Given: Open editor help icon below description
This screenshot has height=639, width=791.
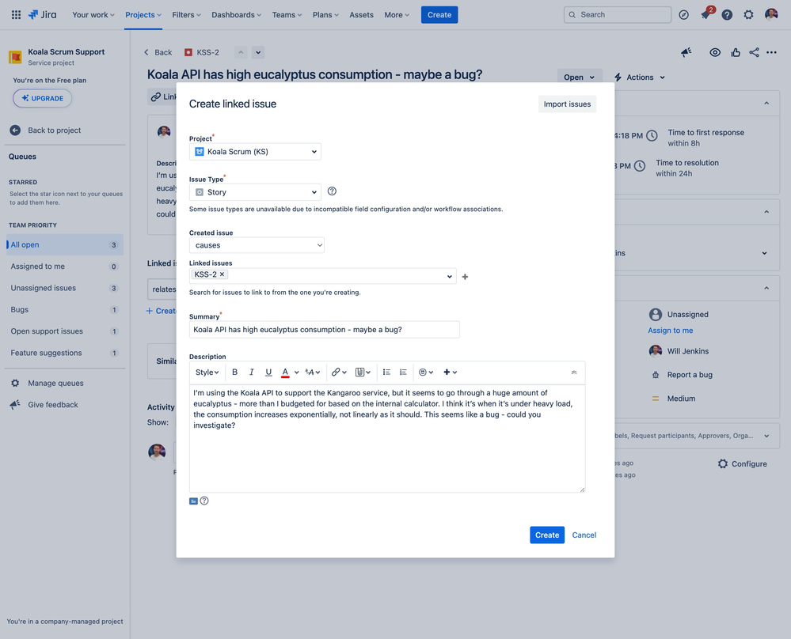Looking at the screenshot, I should [204, 501].
